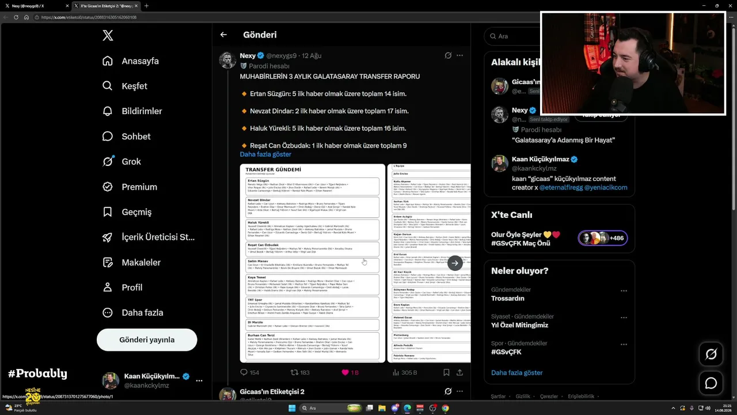Join the +486 live listeners space
This screenshot has height=415, width=737.
point(603,238)
